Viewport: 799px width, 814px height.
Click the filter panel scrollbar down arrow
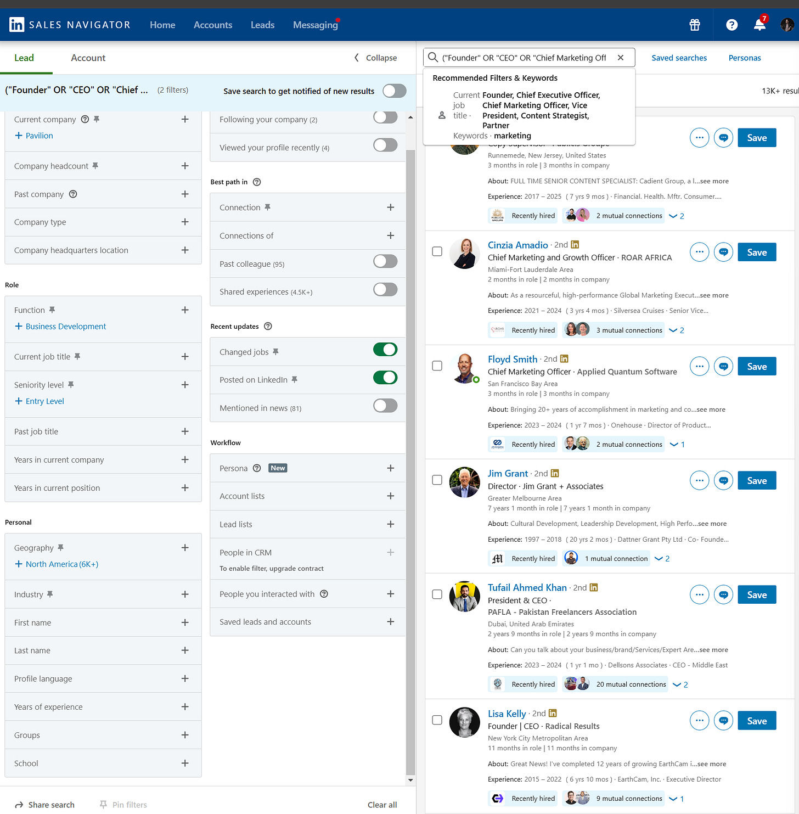(x=410, y=780)
